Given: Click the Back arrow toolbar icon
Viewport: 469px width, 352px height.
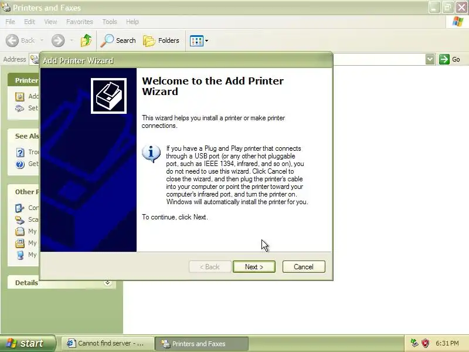Looking at the screenshot, I should click(x=12, y=40).
